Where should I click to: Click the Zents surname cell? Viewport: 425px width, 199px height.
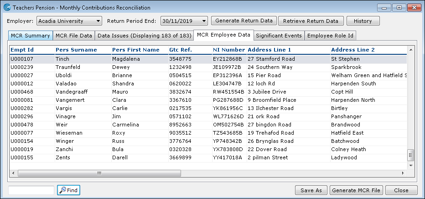pos(83,157)
